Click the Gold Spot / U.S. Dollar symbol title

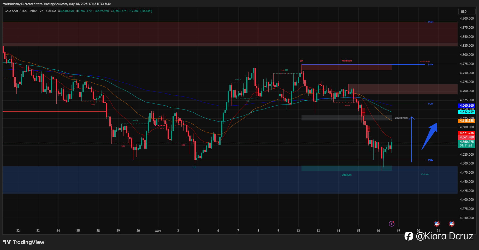[21, 11]
